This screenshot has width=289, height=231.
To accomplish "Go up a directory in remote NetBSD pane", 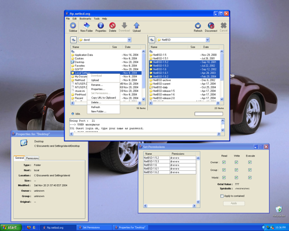I will point(152,40).
